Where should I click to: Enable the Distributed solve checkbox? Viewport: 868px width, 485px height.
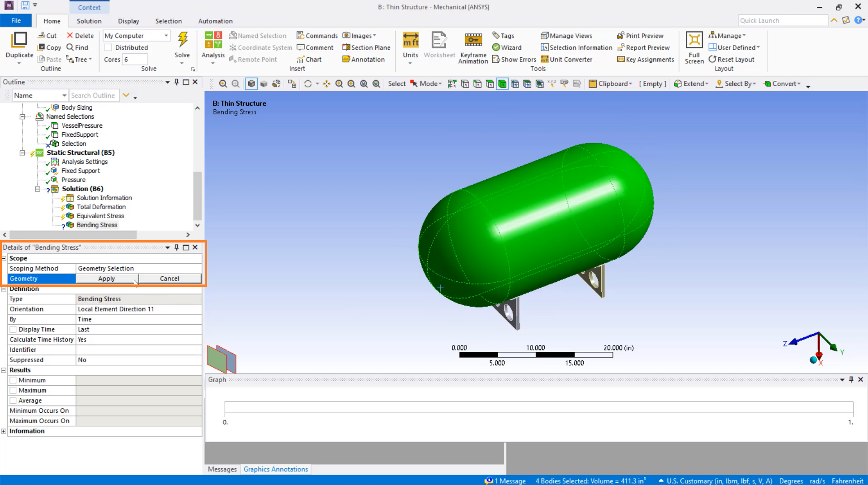click(108, 47)
